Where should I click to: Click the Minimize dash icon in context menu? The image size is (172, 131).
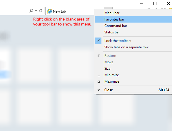pos(99,76)
